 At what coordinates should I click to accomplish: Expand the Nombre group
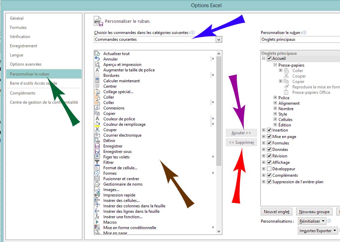[275, 108]
